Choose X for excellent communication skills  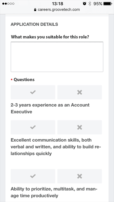[x=80, y=127]
